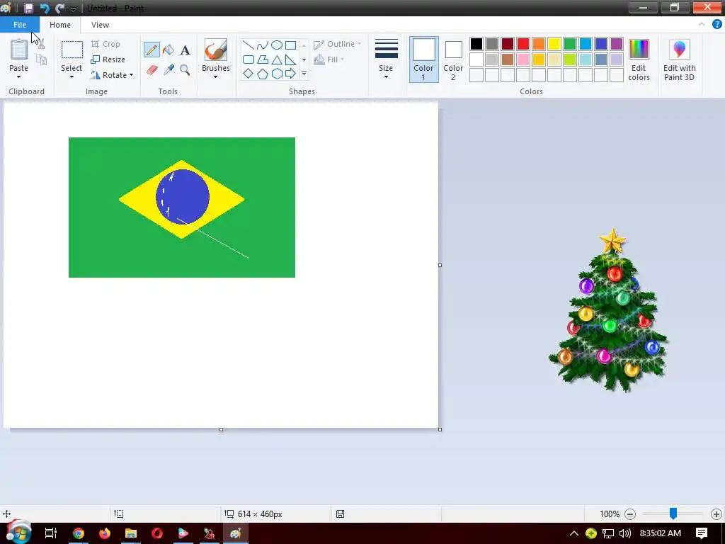725x544 pixels.
Task: Click Save icon in quick access toolbar
Action: [28, 8]
